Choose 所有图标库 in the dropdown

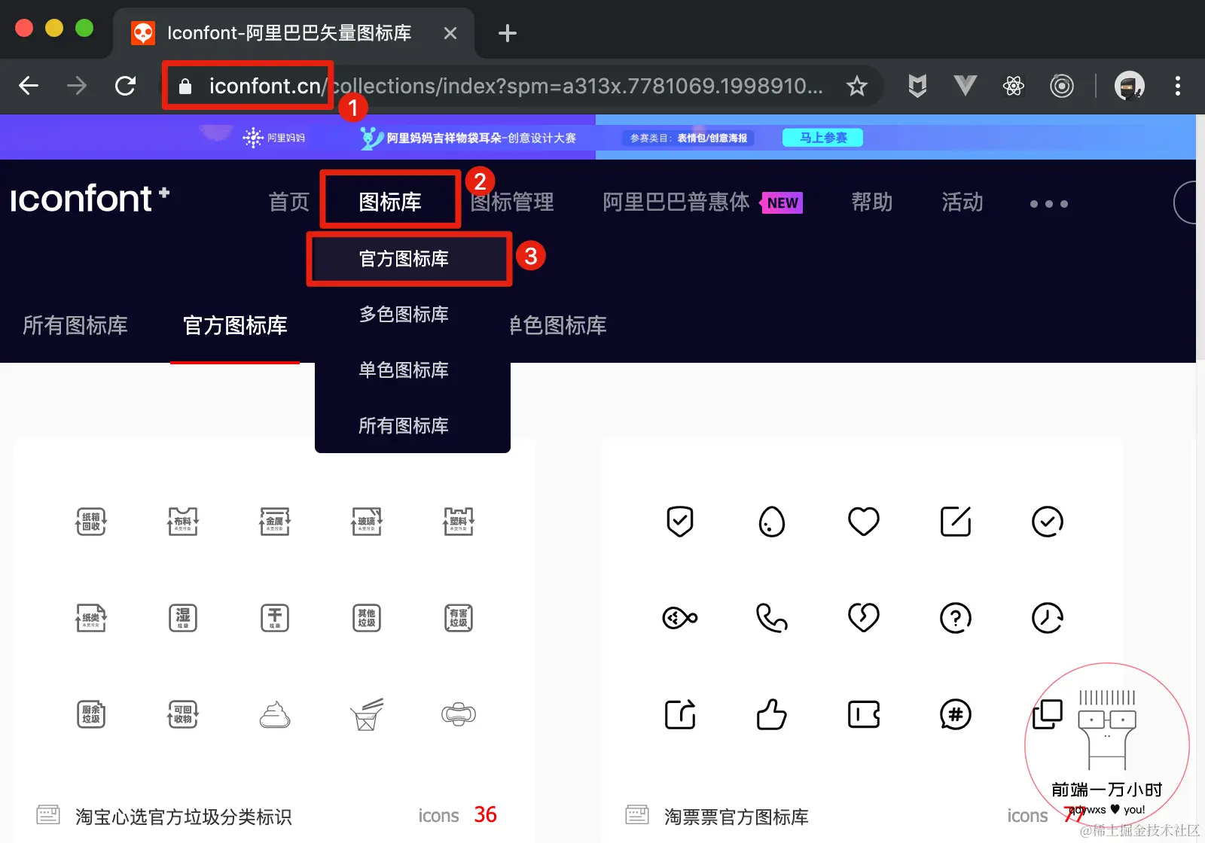point(404,426)
